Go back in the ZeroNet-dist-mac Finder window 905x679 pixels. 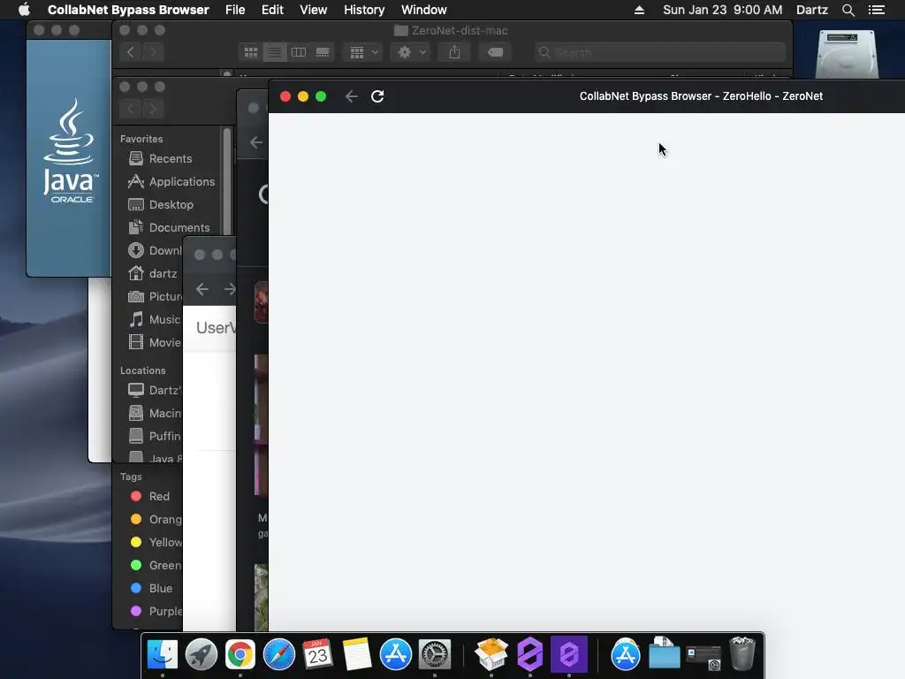131,52
